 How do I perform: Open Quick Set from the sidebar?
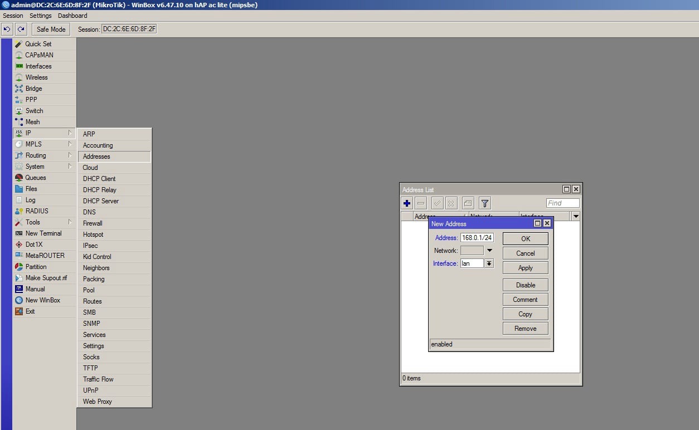tap(38, 44)
